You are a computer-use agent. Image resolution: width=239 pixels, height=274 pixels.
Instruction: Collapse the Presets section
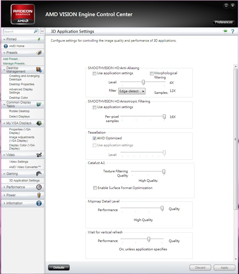pos(4,53)
